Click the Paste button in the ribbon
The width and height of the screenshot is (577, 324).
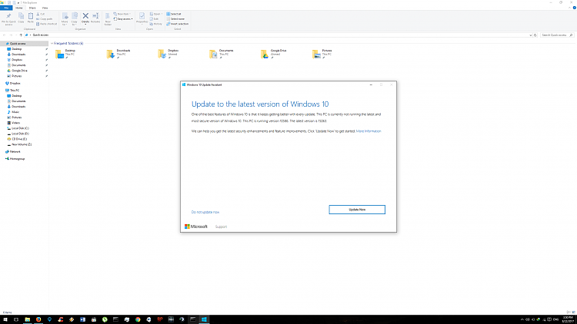(31, 18)
